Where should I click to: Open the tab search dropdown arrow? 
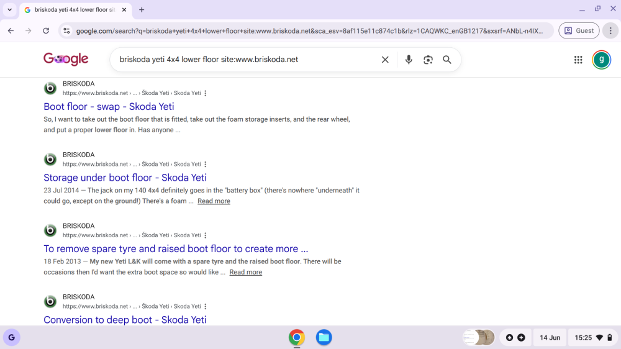(x=9, y=9)
